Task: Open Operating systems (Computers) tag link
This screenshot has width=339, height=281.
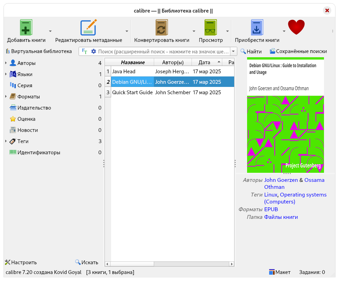Action: coord(303,194)
